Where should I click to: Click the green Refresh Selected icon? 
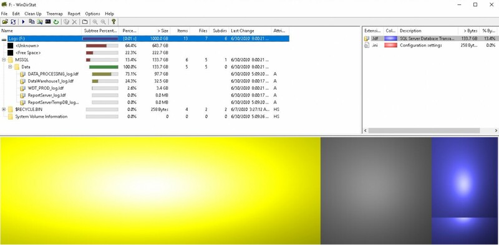56,22
